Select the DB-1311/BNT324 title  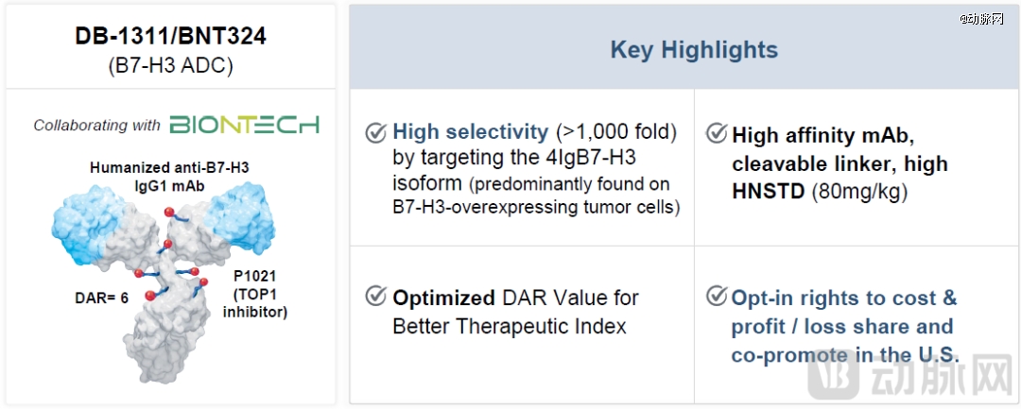(x=171, y=37)
